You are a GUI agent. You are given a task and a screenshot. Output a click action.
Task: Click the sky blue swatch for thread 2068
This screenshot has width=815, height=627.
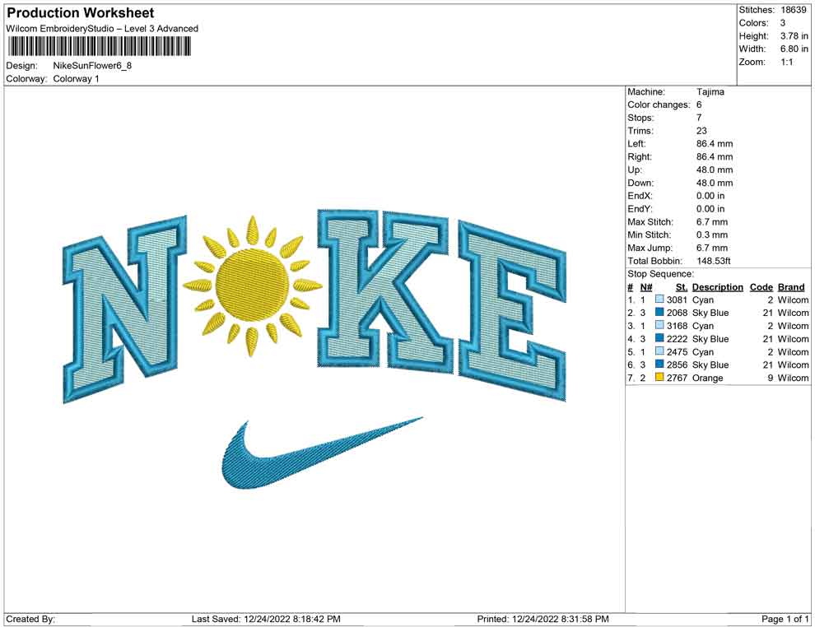659,312
